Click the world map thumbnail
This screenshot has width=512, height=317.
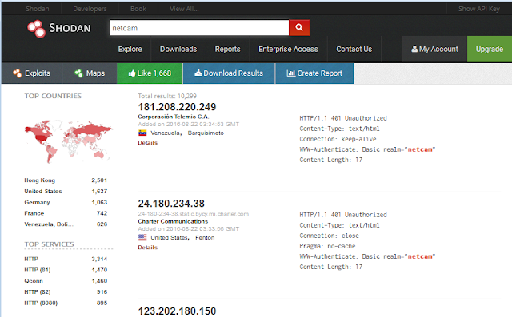pos(68,141)
